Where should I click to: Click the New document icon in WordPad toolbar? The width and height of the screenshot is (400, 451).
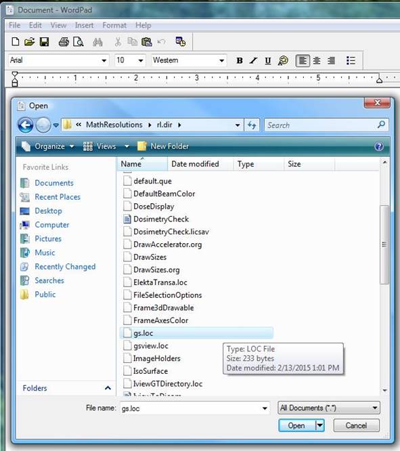point(16,42)
